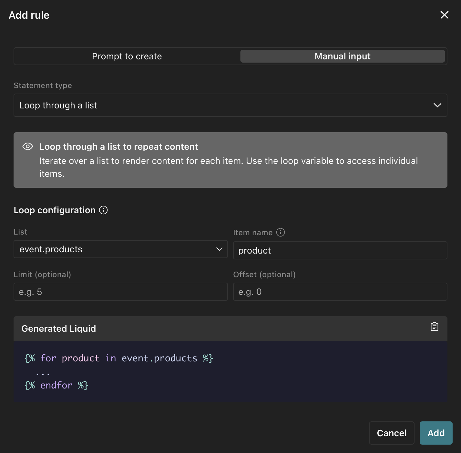Click the Add button

click(436, 433)
